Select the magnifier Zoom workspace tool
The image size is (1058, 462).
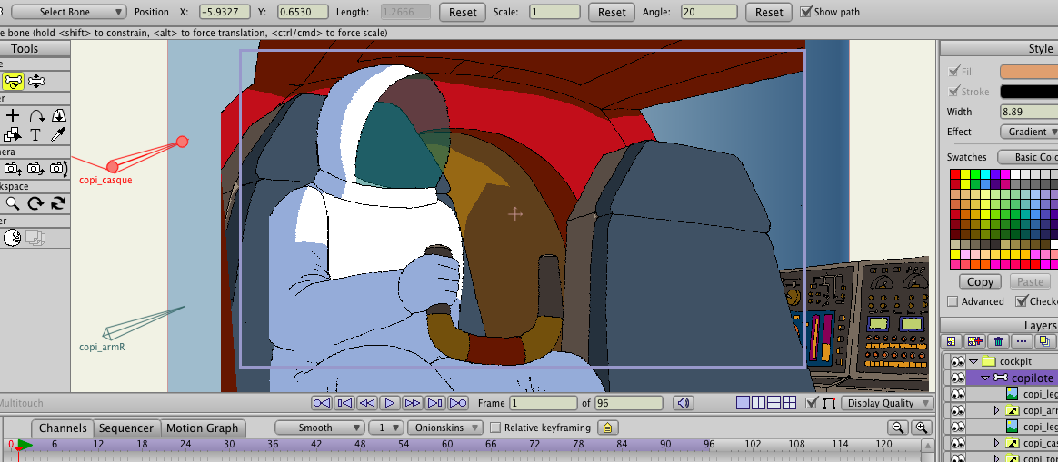pyautogui.click(x=13, y=203)
